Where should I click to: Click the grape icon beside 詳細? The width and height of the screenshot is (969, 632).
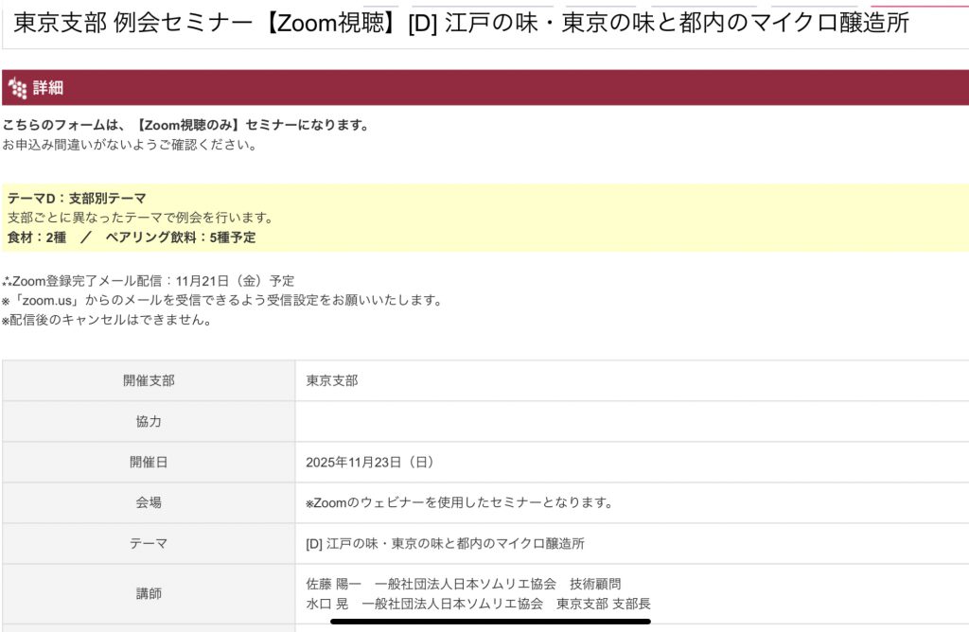coord(17,89)
